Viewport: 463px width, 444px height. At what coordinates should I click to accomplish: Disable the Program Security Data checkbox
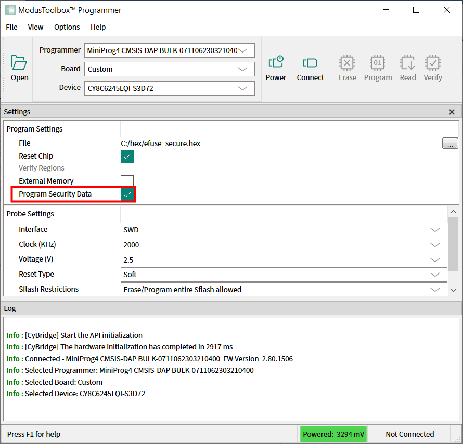point(127,194)
